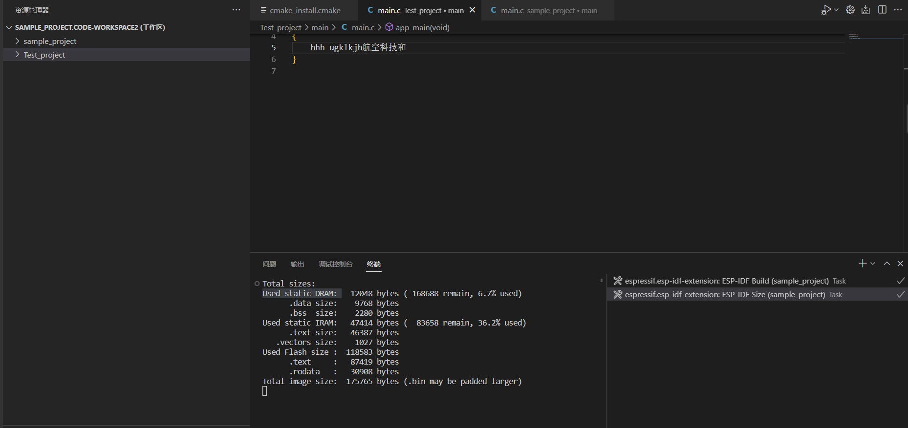
Task: Run or debug current file icon
Action: (x=826, y=10)
